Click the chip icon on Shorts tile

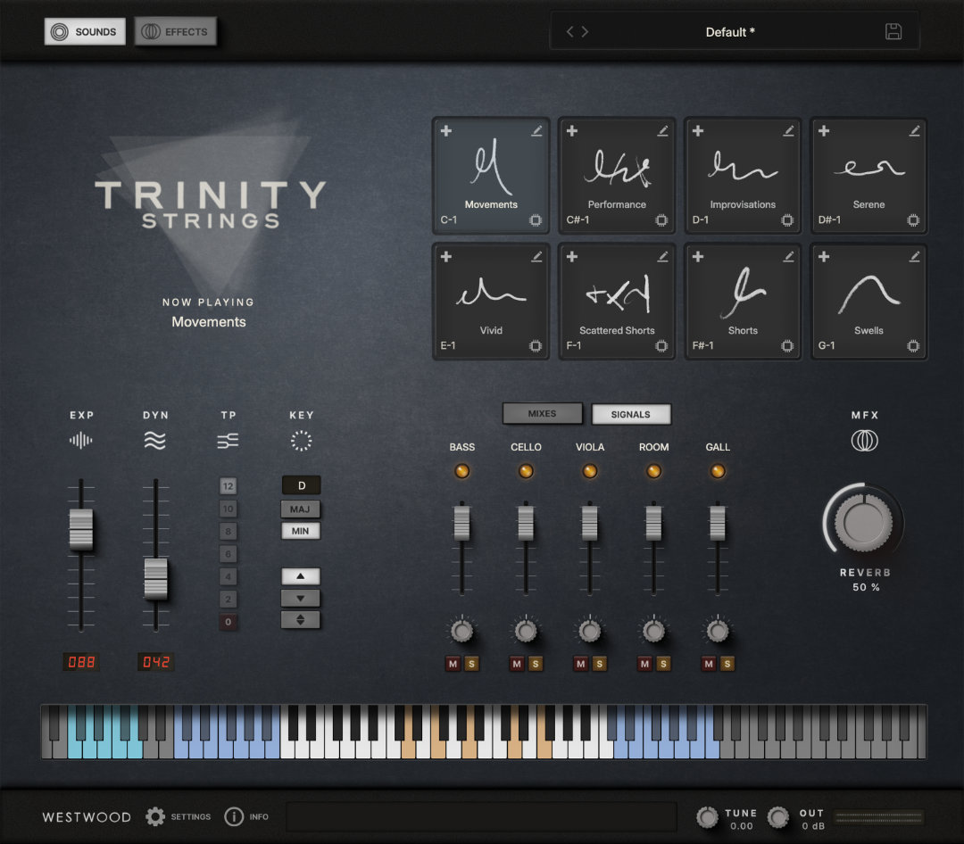coord(787,346)
